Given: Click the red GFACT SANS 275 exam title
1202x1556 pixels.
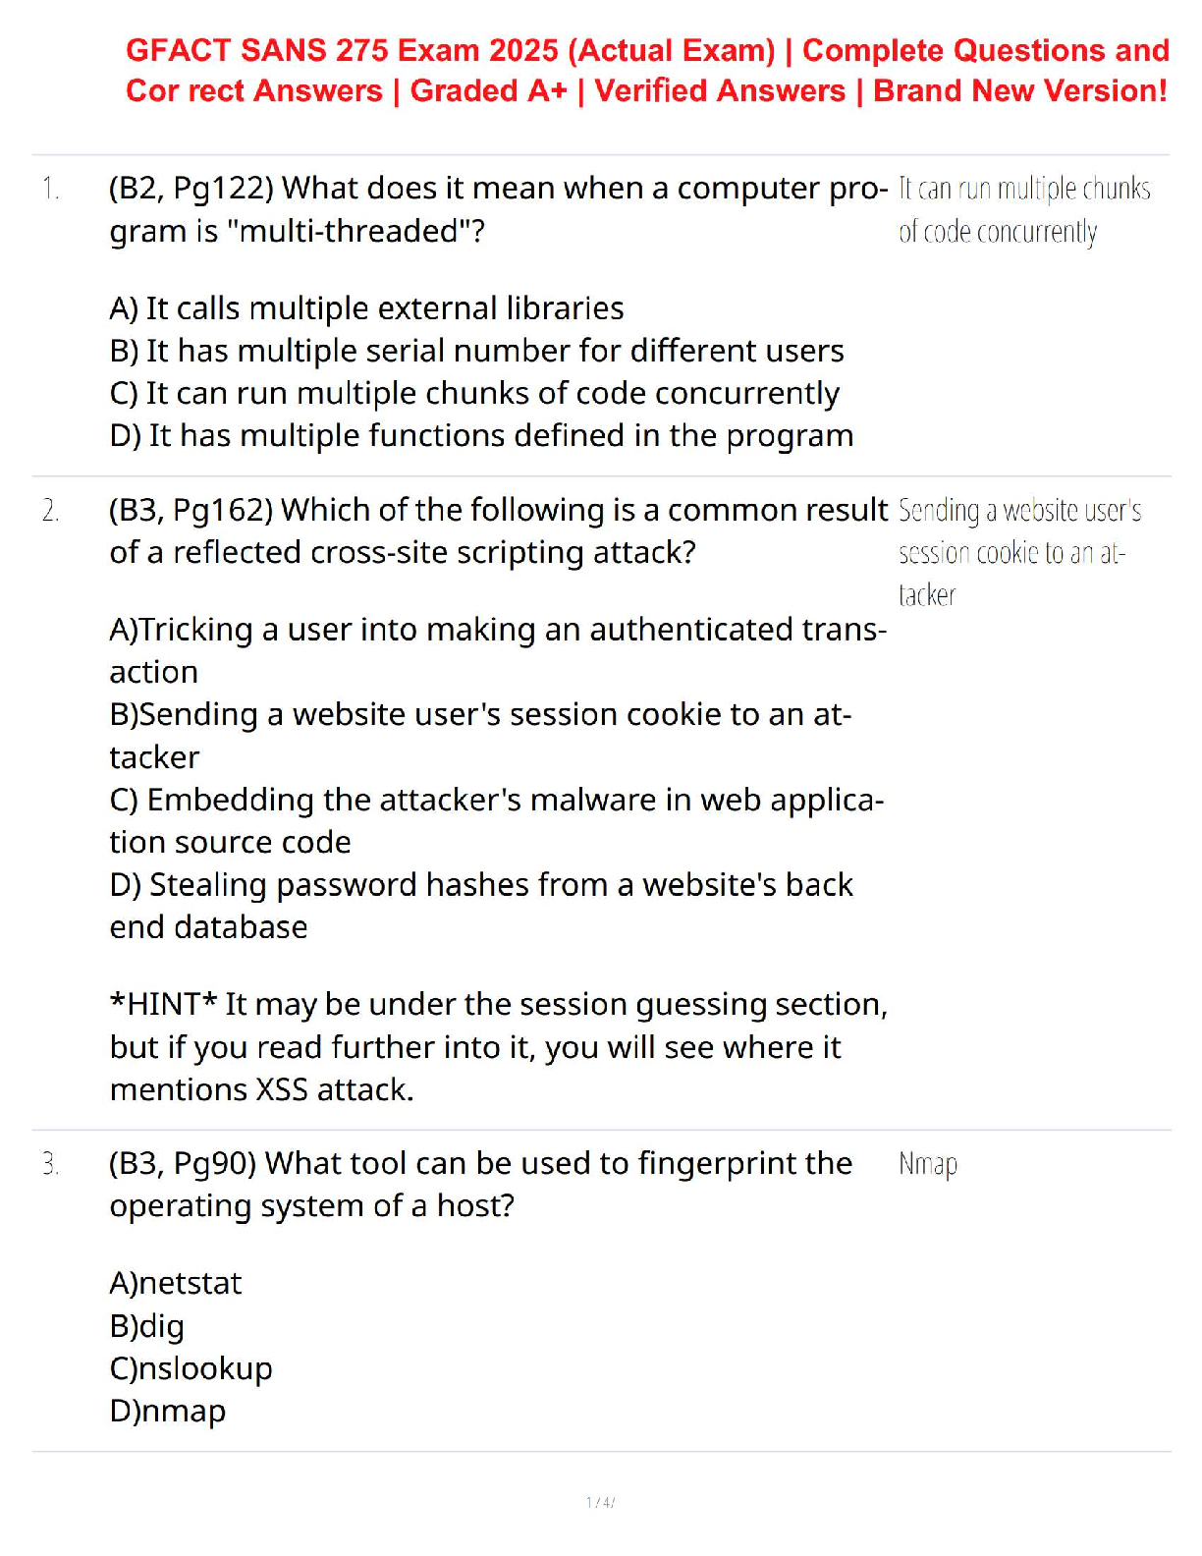Looking at the screenshot, I should click(646, 70).
